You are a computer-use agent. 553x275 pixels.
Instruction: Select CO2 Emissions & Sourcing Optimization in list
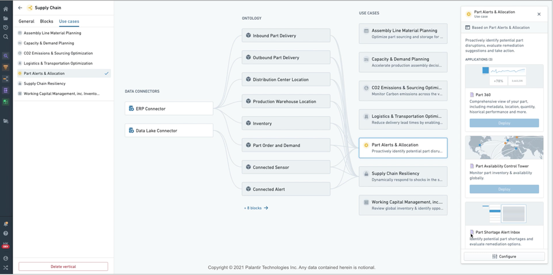(x=64, y=53)
